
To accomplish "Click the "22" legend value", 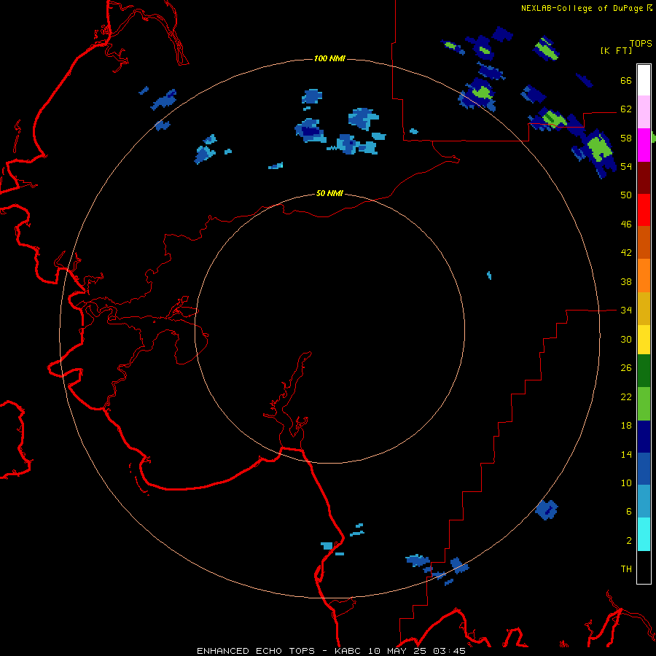I will (x=626, y=397).
